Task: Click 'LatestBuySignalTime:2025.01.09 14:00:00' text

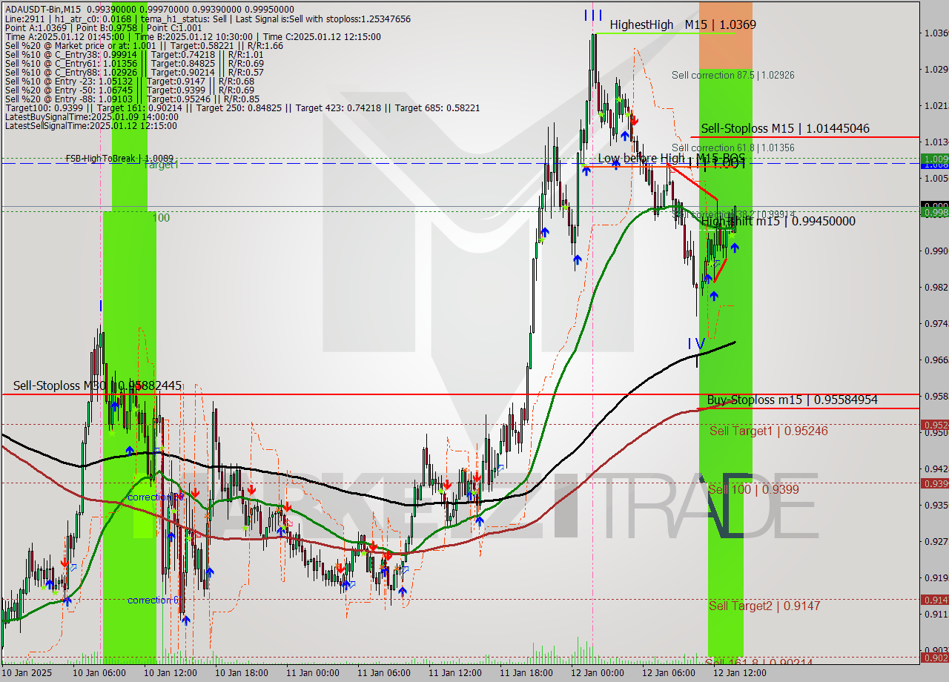Action: pos(91,117)
